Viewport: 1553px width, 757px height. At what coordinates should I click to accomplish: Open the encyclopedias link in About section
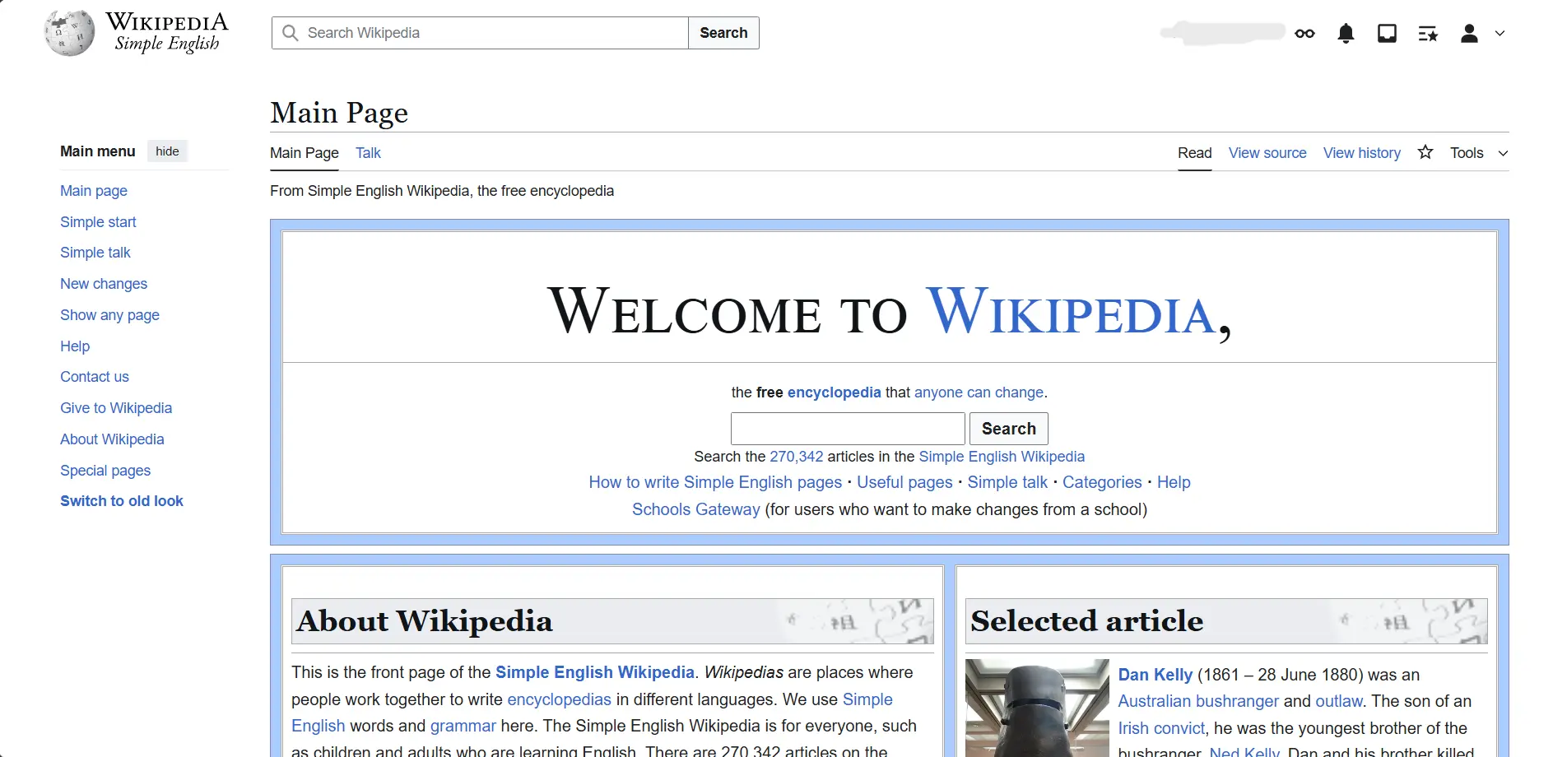(x=559, y=699)
